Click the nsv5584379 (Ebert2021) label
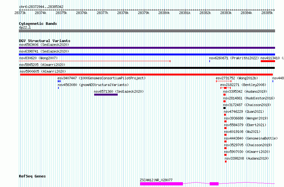The image size is (284, 187). [x=245, y=125]
